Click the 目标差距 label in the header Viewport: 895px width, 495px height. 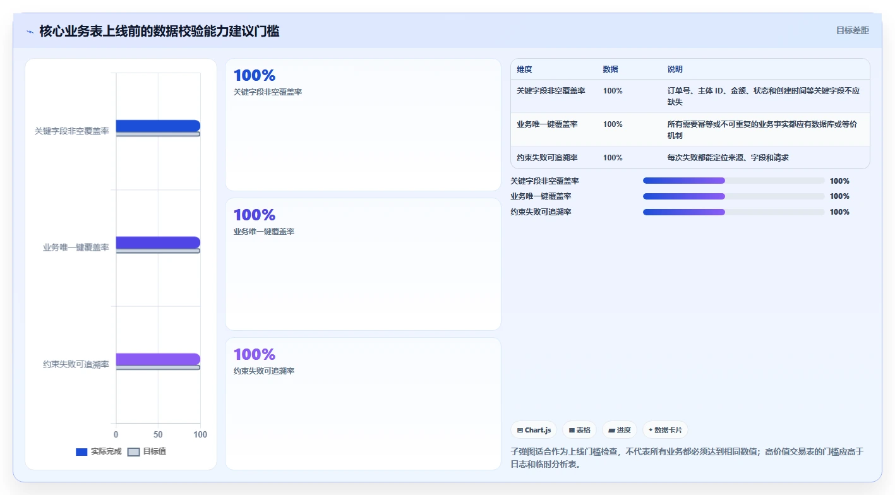pyautogui.click(x=852, y=30)
